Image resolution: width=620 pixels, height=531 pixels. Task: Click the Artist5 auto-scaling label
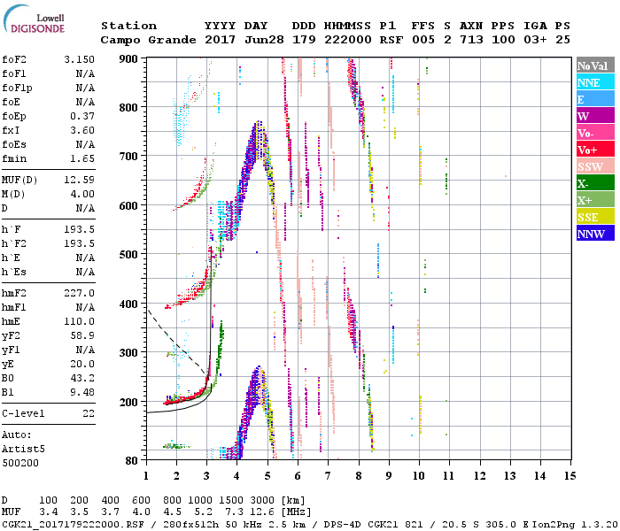coord(23,450)
